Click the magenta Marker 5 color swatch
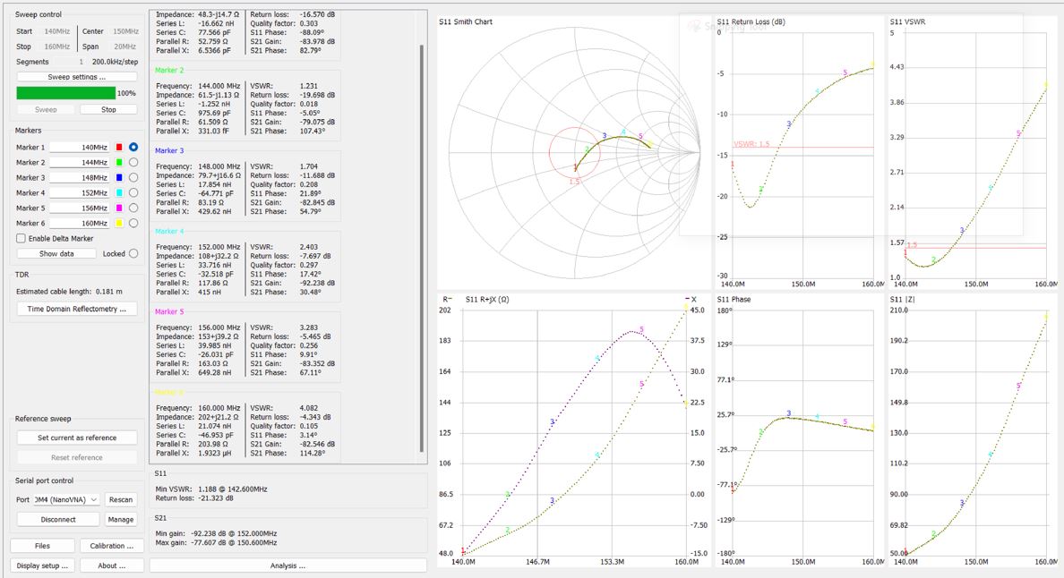The width and height of the screenshot is (1064, 578). tap(119, 208)
